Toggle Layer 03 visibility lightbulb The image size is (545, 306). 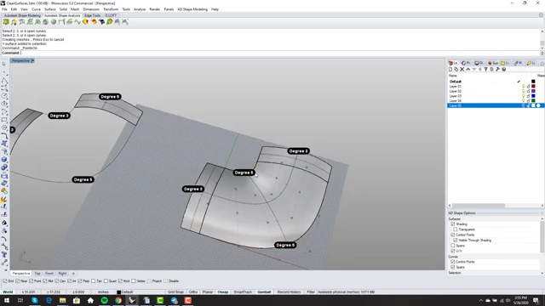523,96
